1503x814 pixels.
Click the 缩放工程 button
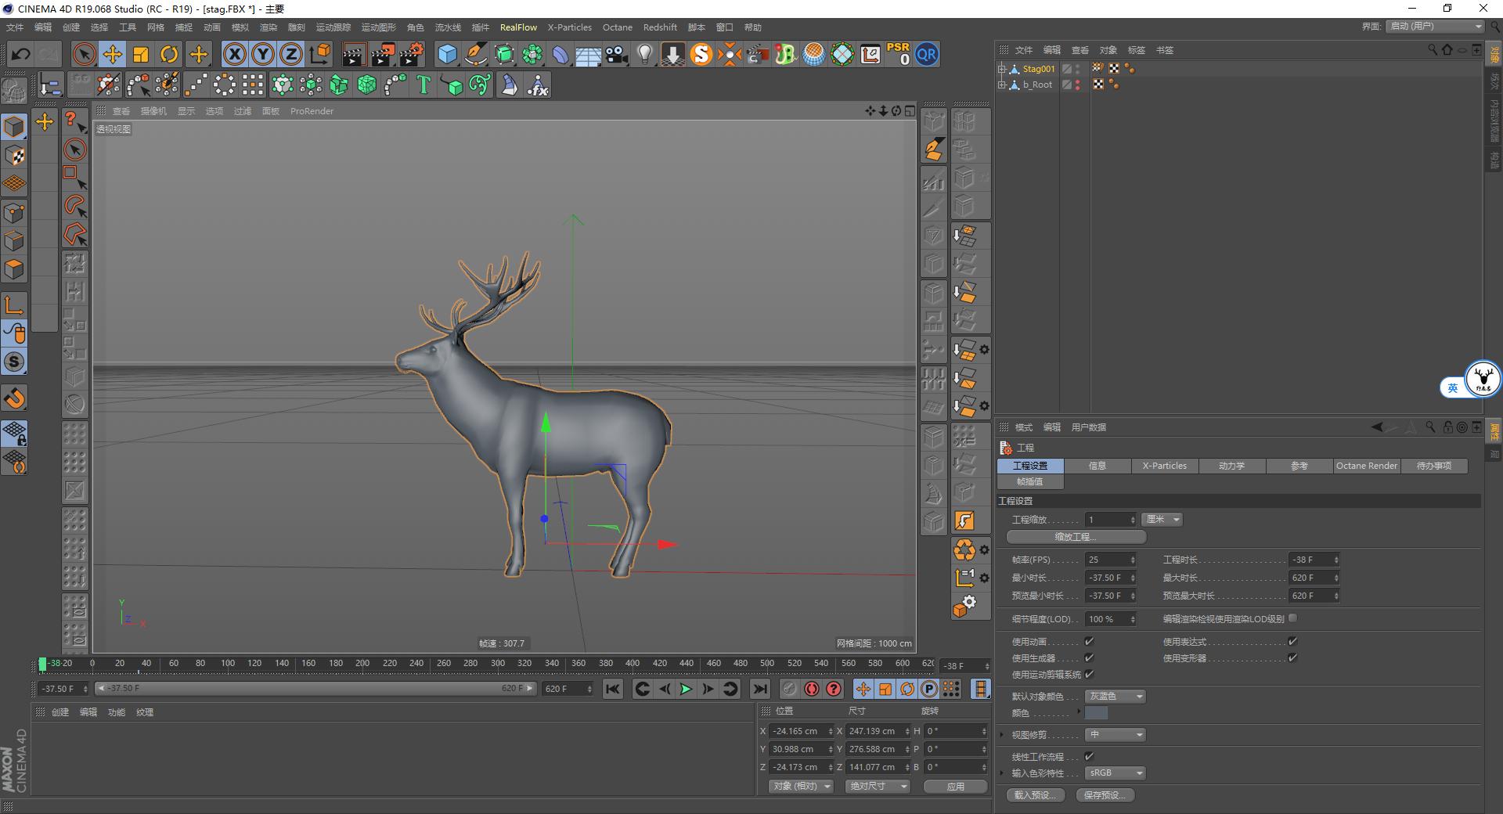(x=1076, y=537)
